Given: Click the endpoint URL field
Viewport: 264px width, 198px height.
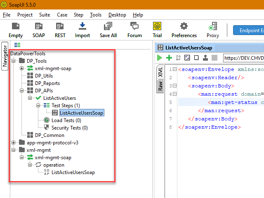Looking at the screenshot, I should click(x=243, y=58).
